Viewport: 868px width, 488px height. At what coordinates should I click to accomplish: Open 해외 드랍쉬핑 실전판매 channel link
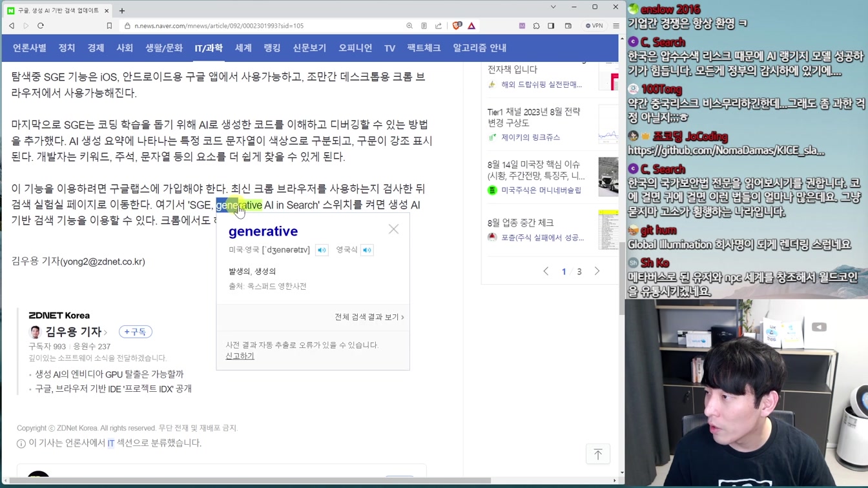tap(541, 85)
